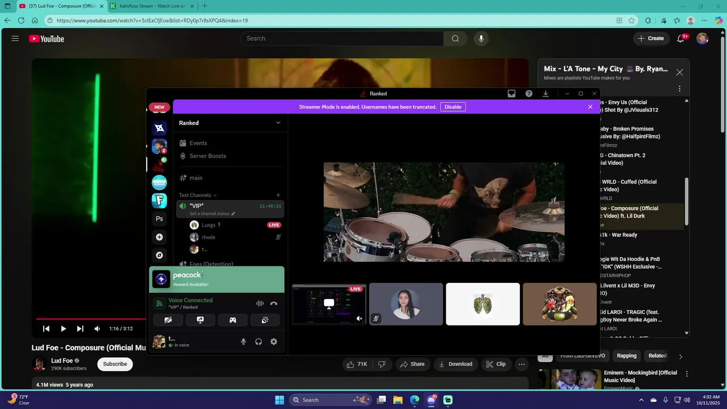727x409 pixels.
Task: Create a text channel with plus icon
Action: [278, 195]
